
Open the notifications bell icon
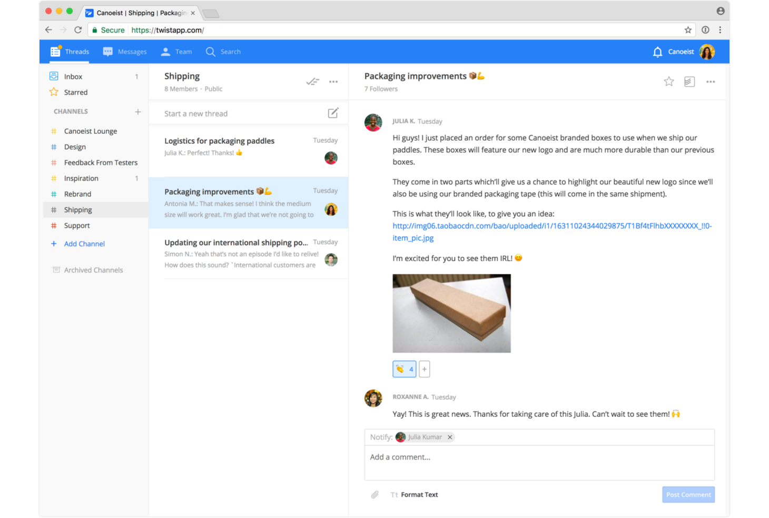point(657,52)
